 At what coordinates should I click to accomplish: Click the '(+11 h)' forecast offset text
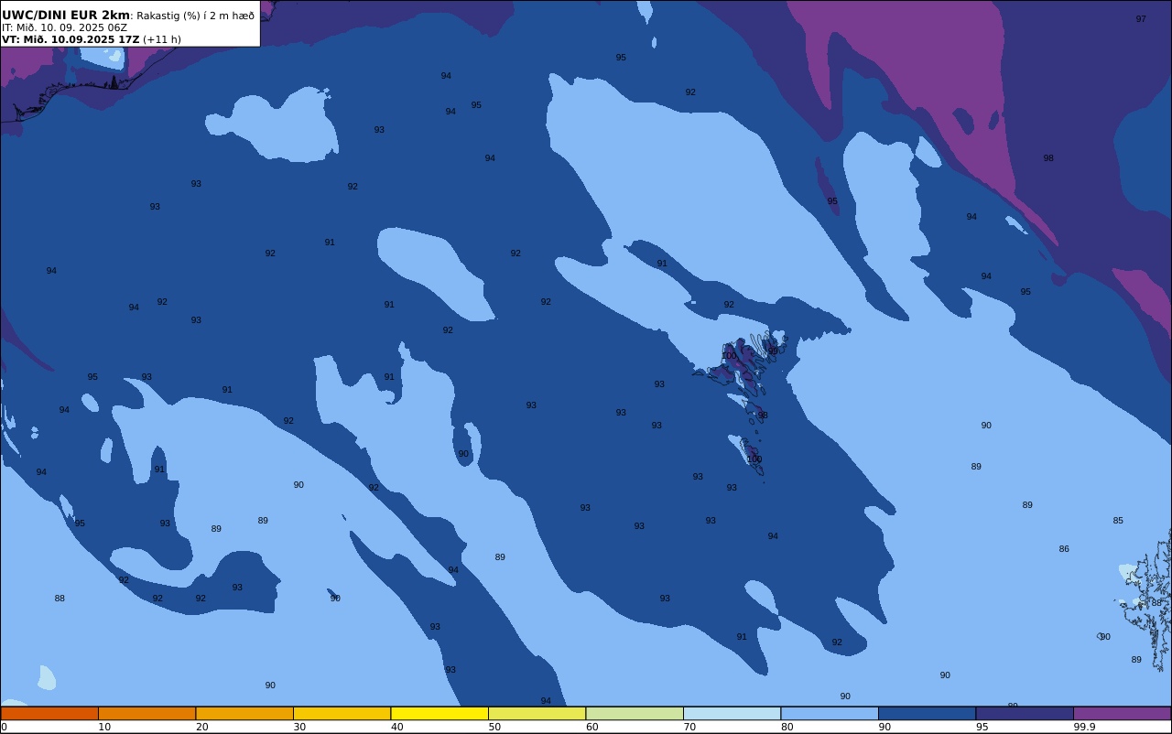pyautogui.click(x=162, y=39)
